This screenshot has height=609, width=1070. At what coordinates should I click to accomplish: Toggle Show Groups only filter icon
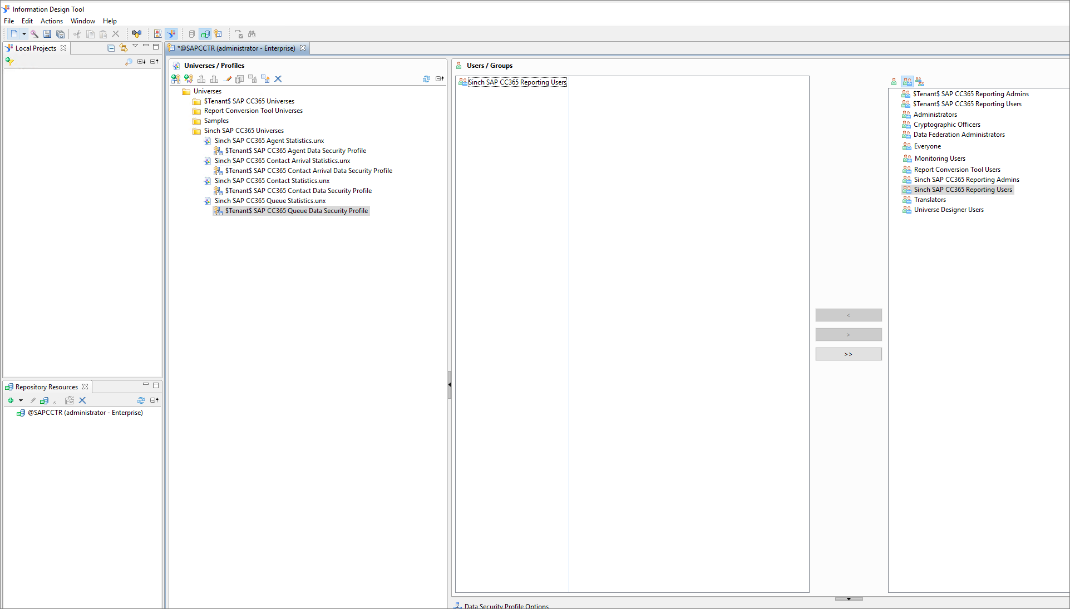(907, 82)
